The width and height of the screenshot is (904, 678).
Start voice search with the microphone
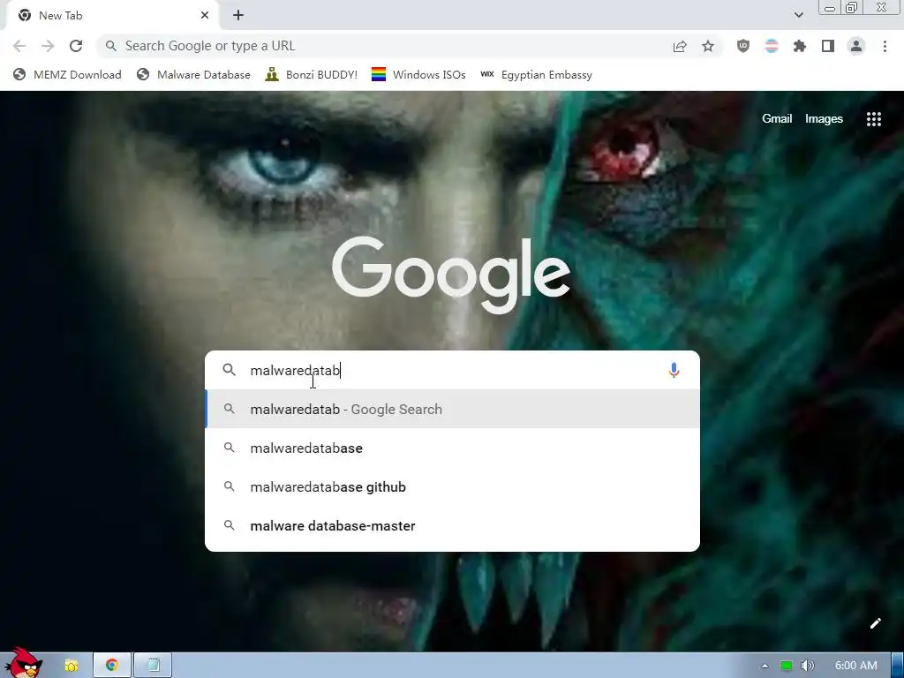click(674, 370)
